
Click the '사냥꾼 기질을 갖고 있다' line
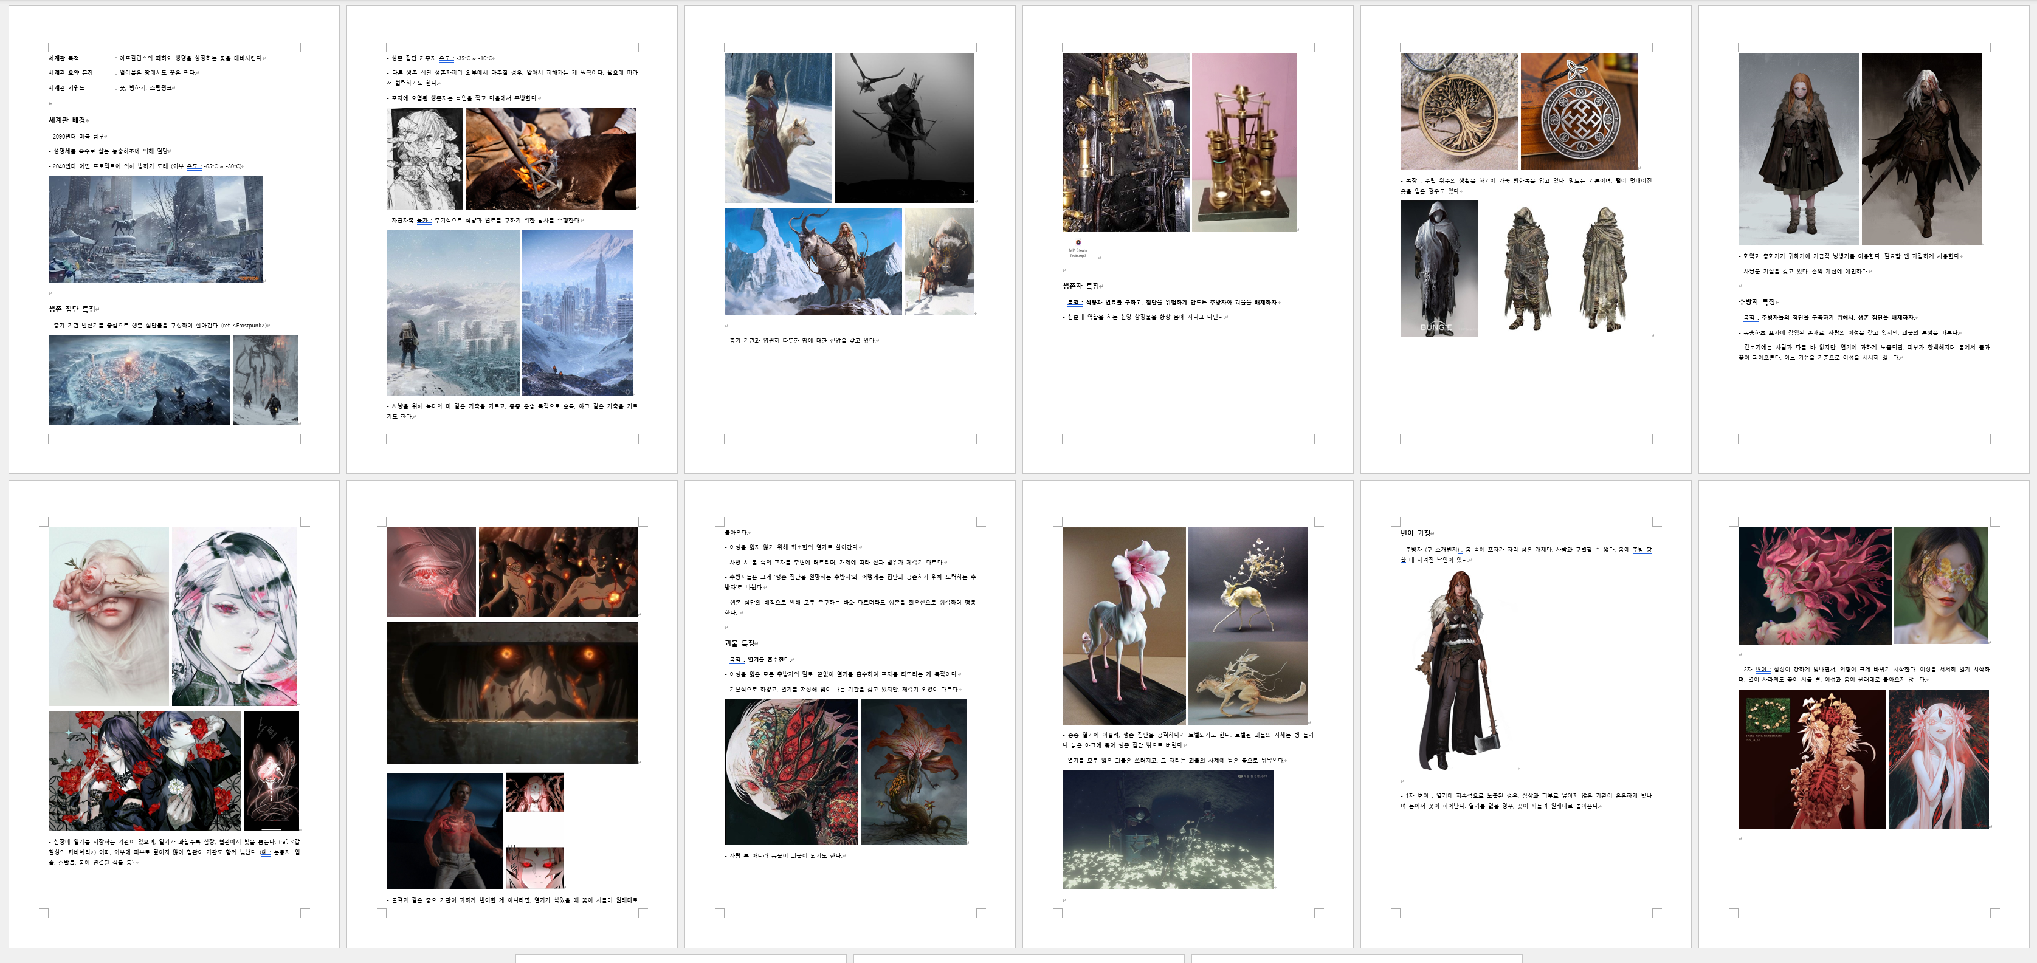1805,271
